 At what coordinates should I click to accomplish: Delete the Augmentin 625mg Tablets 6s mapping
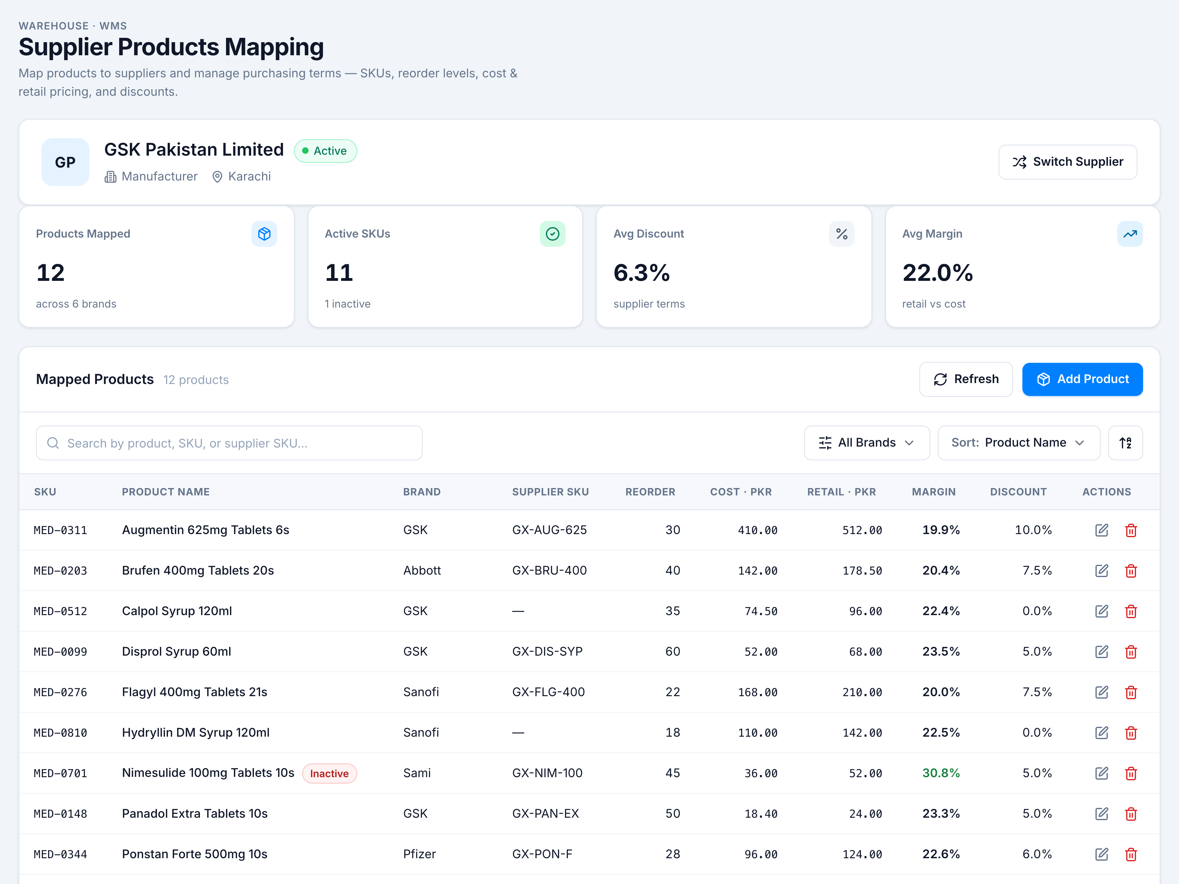pyautogui.click(x=1130, y=530)
